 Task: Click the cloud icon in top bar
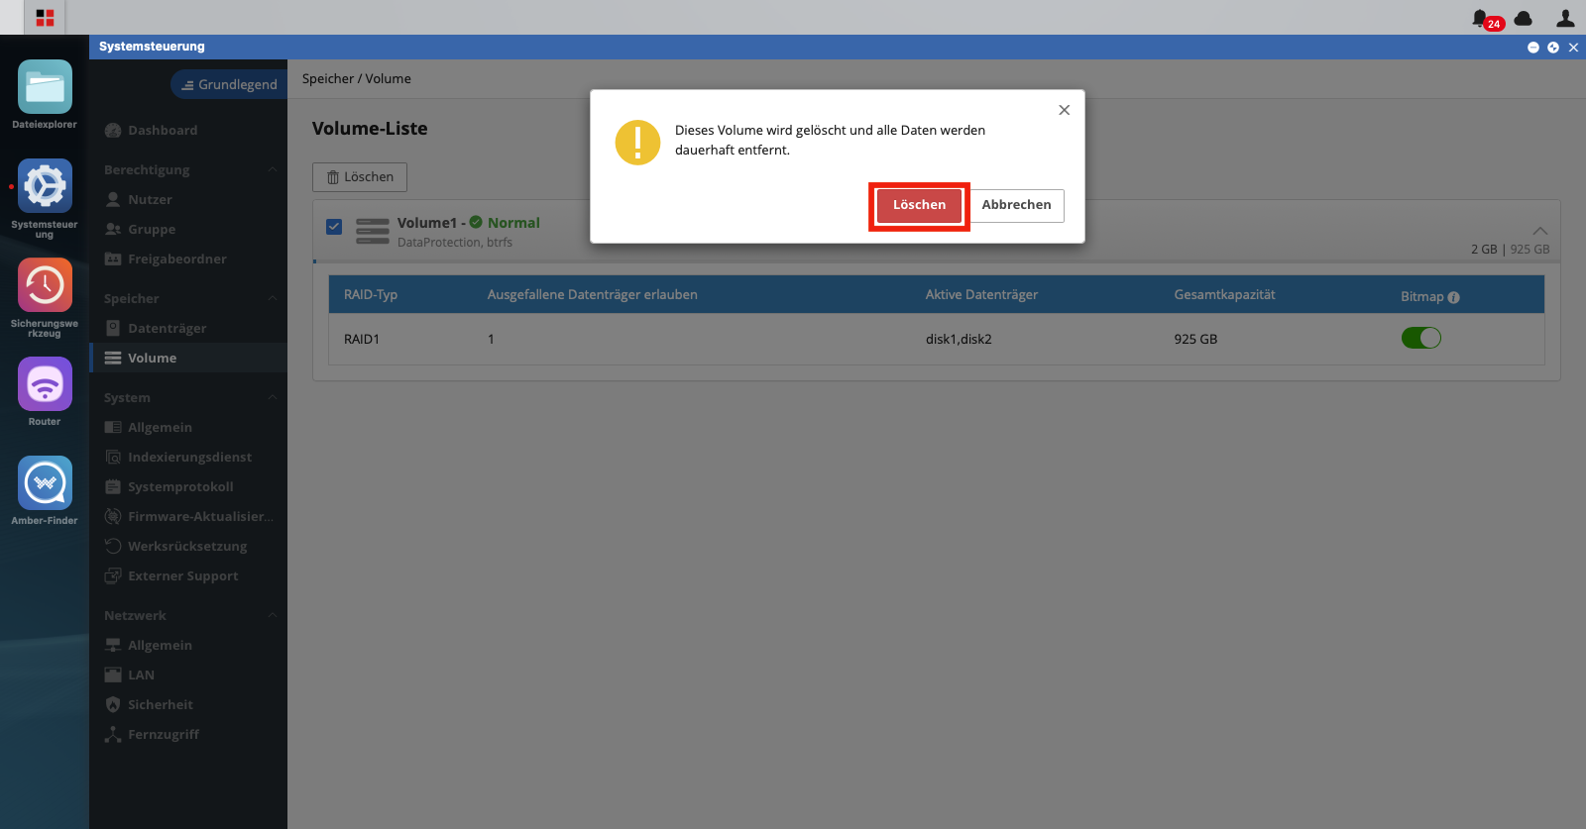coord(1524,18)
